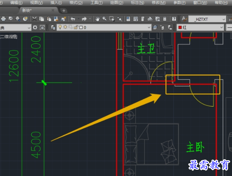This screenshot has width=232, height=176.
Task: Click the Print (plot) icon
Action: point(3,19)
